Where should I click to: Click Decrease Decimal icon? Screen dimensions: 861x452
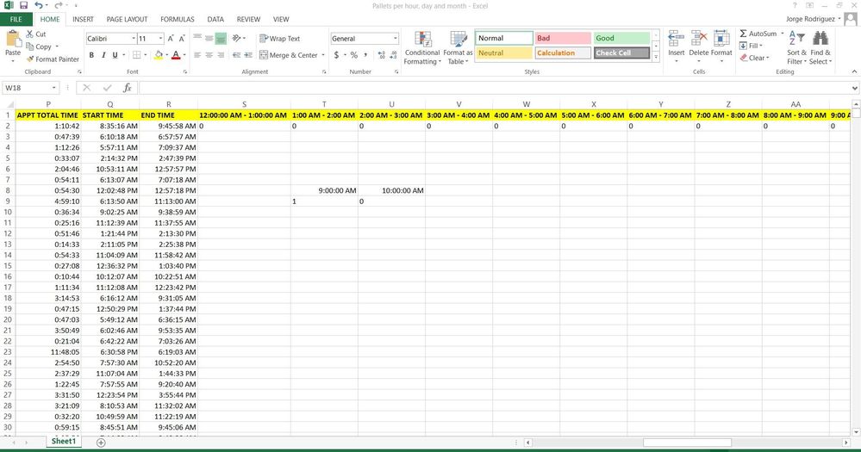[393, 55]
